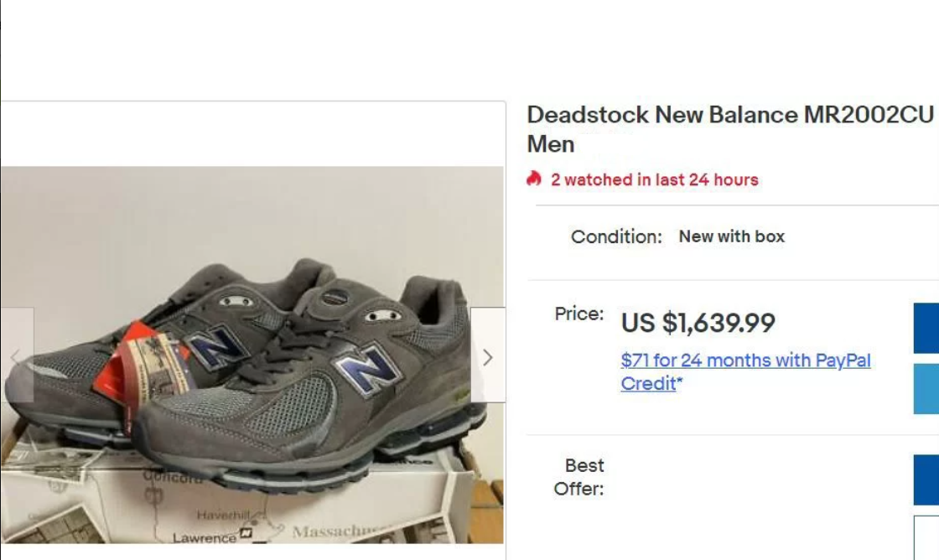This screenshot has width=939, height=560.
Task: Click the previous image arrow on the shoe photo
Action: (x=15, y=355)
